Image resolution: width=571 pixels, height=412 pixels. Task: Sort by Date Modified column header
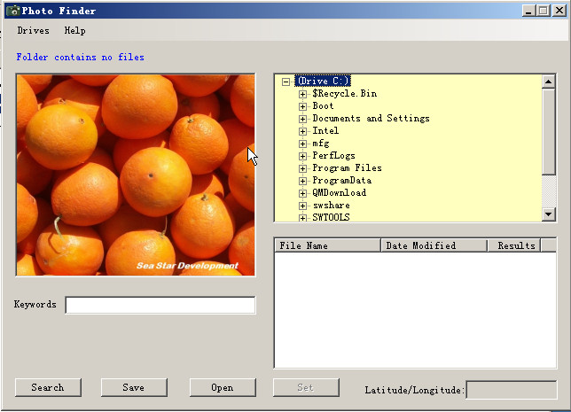click(x=434, y=245)
